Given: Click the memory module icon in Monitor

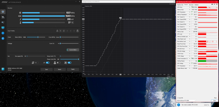Looking at the screenshot, I should pyautogui.click(x=20, y=16).
